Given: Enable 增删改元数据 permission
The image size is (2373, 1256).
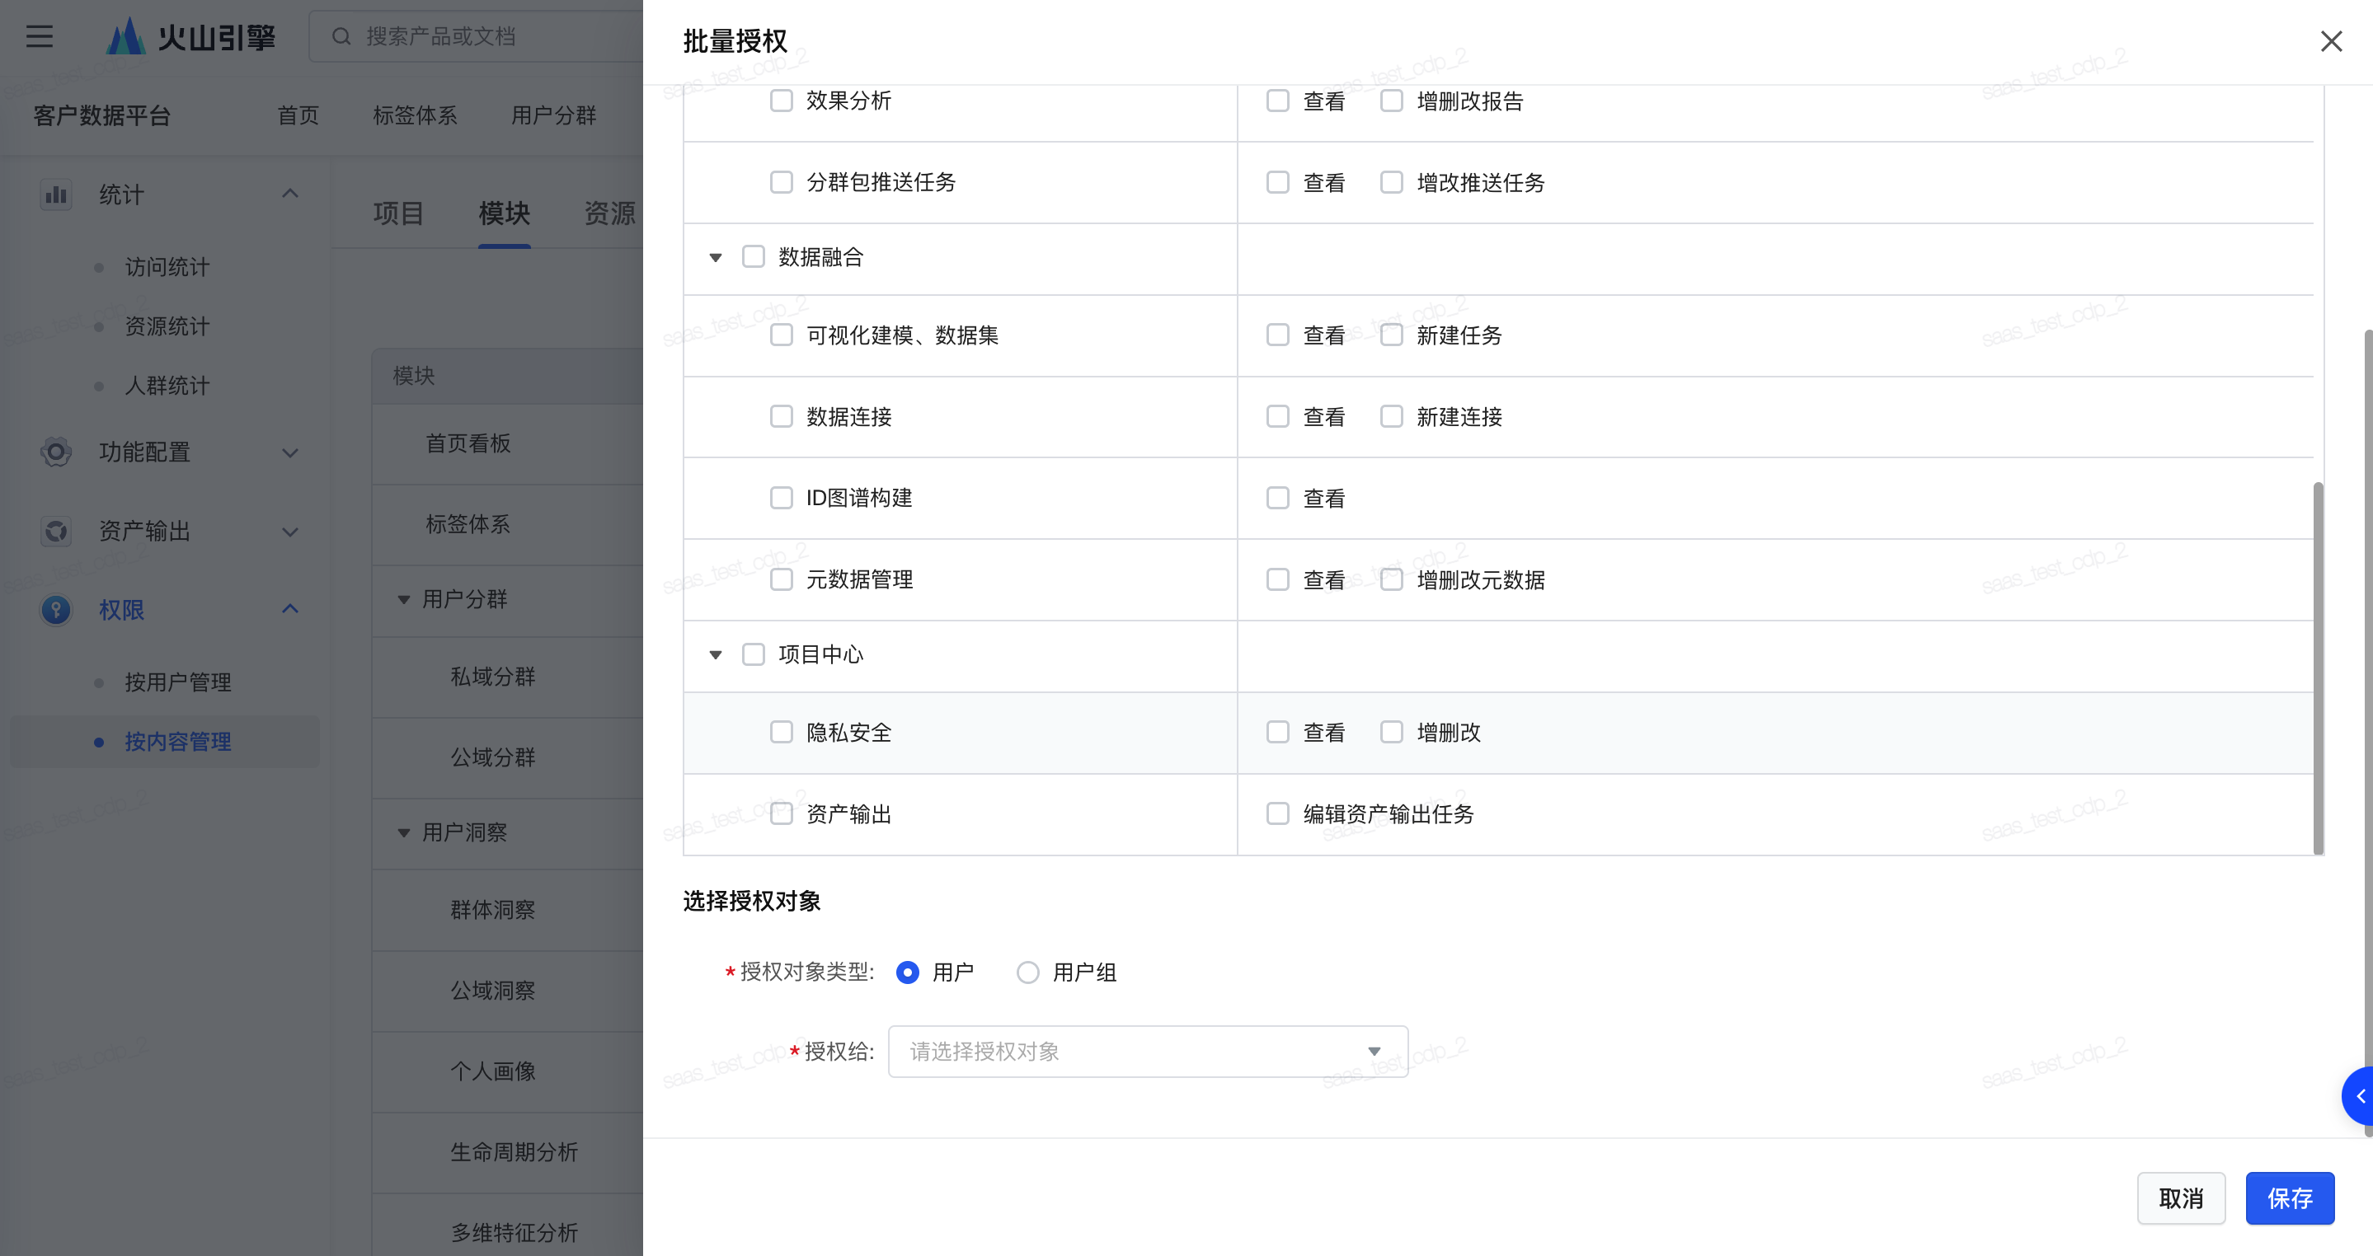Looking at the screenshot, I should coord(1391,579).
